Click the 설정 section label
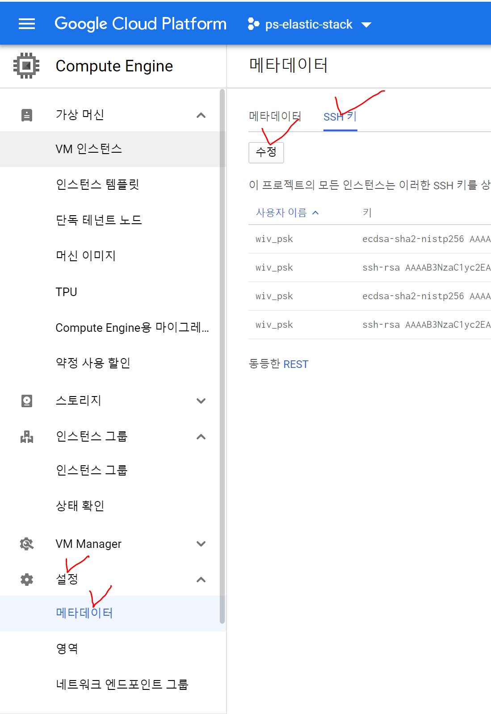 pyautogui.click(x=67, y=579)
